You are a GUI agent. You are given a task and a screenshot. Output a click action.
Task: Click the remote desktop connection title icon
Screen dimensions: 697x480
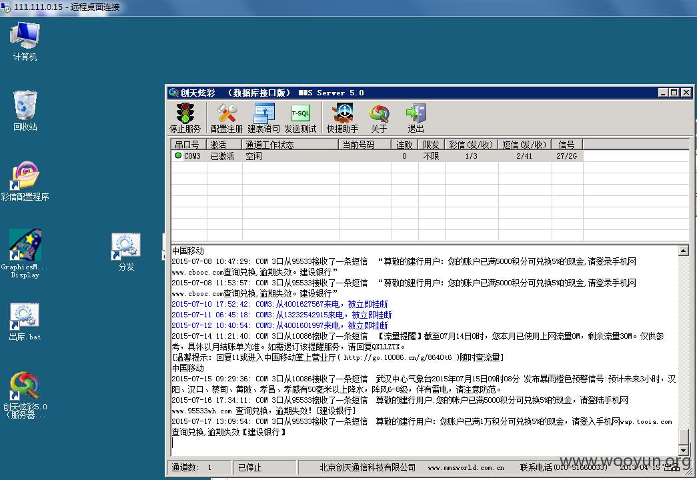(x=5, y=7)
